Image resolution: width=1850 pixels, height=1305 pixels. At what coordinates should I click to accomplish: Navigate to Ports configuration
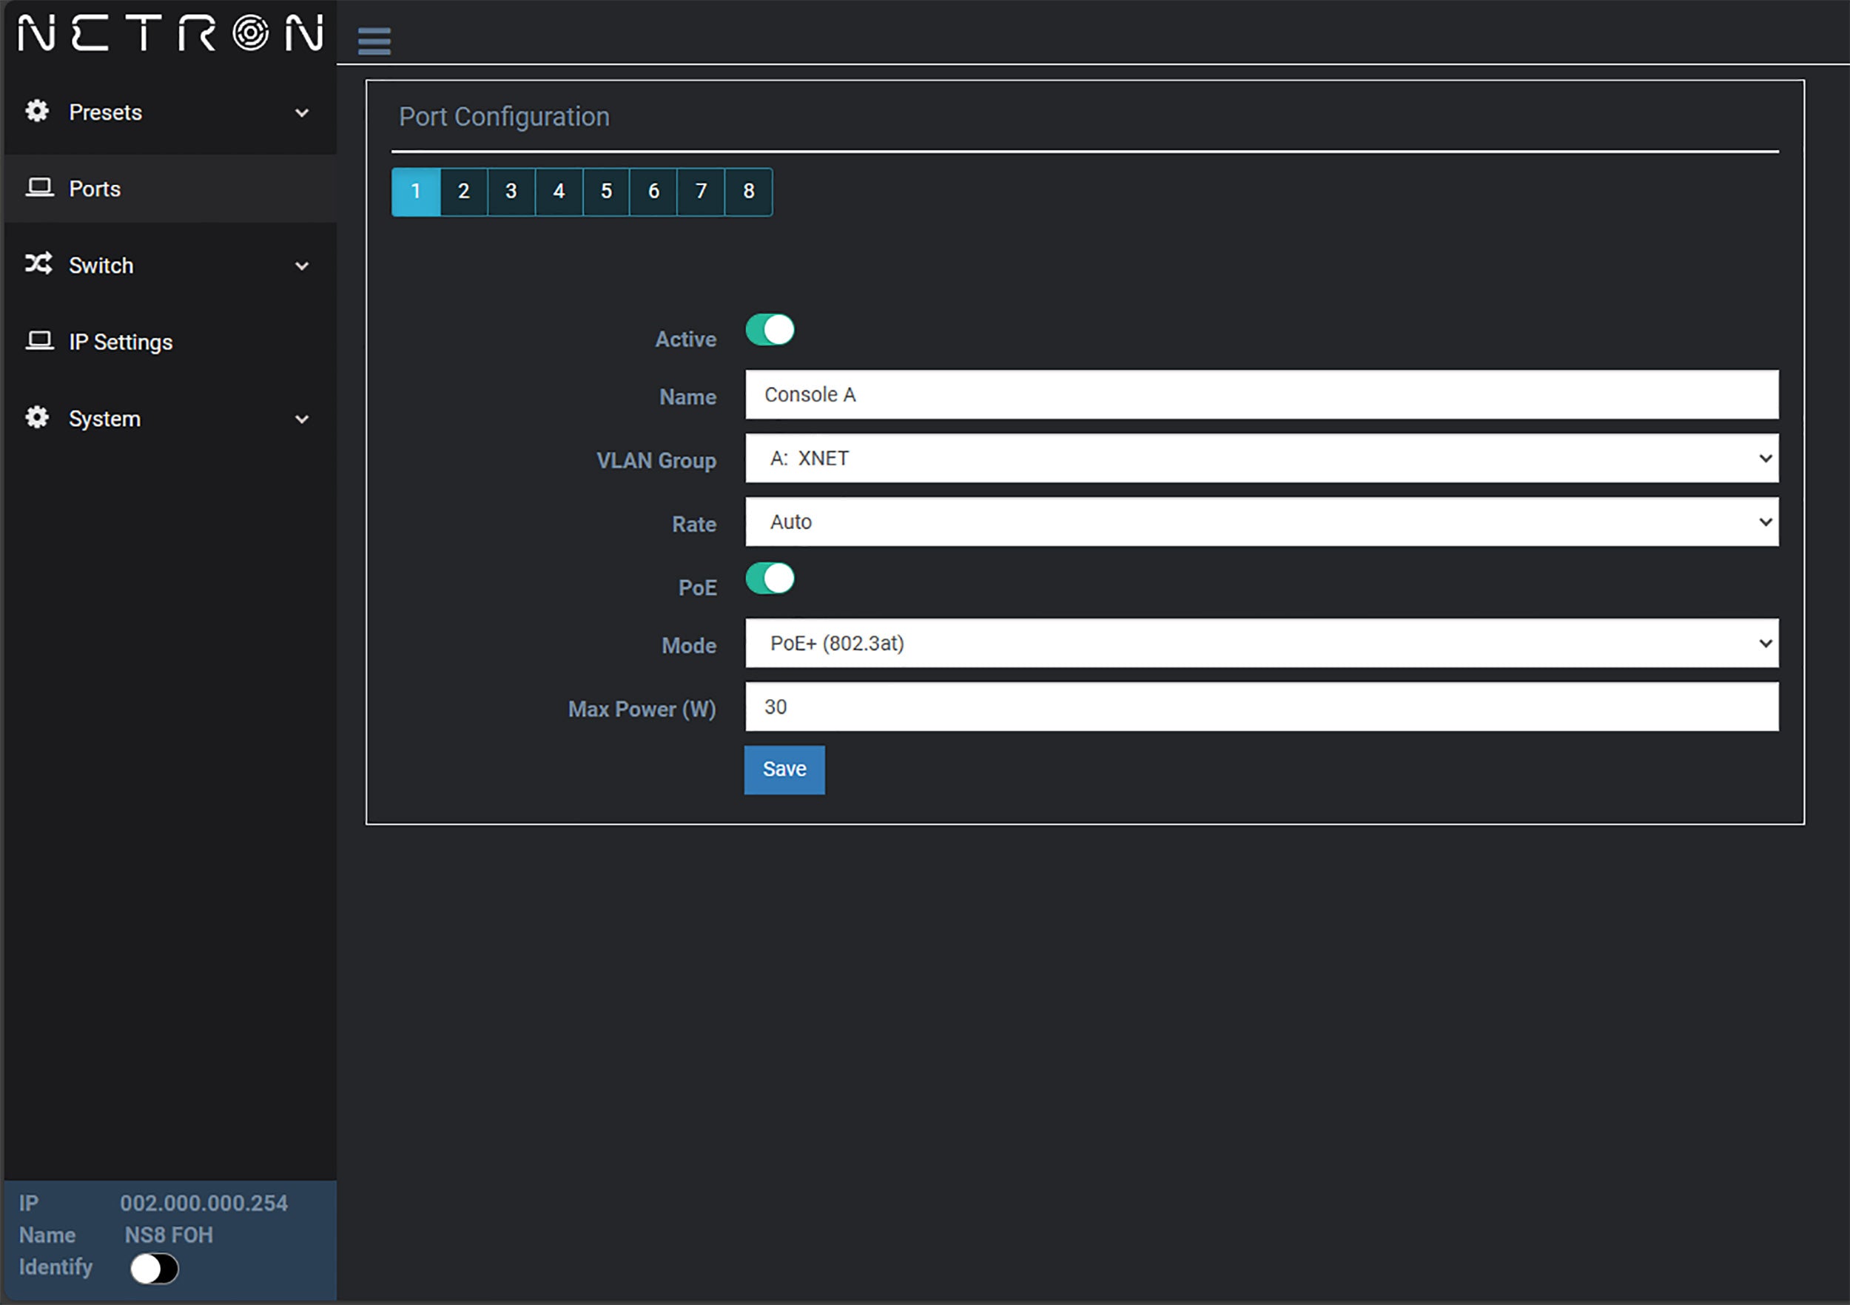click(x=96, y=189)
